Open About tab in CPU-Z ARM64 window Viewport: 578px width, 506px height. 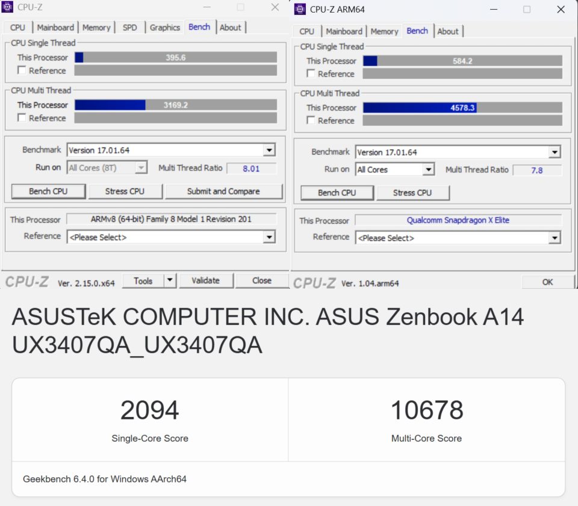coord(448,31)
